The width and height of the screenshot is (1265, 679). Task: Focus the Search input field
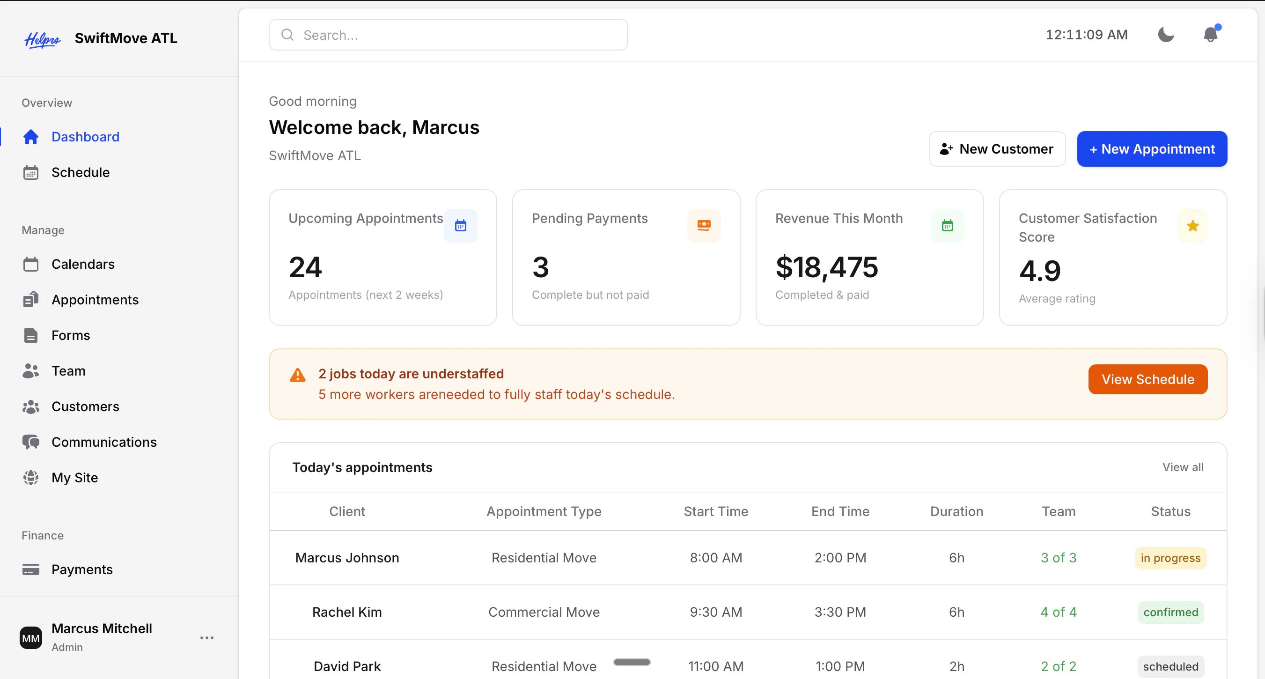click(449, 35)
